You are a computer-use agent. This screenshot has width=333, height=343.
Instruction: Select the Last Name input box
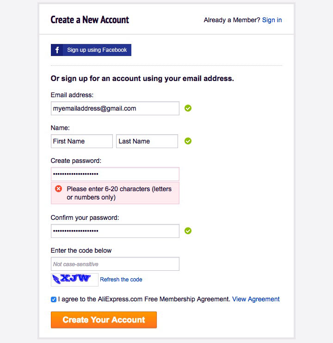147,141
